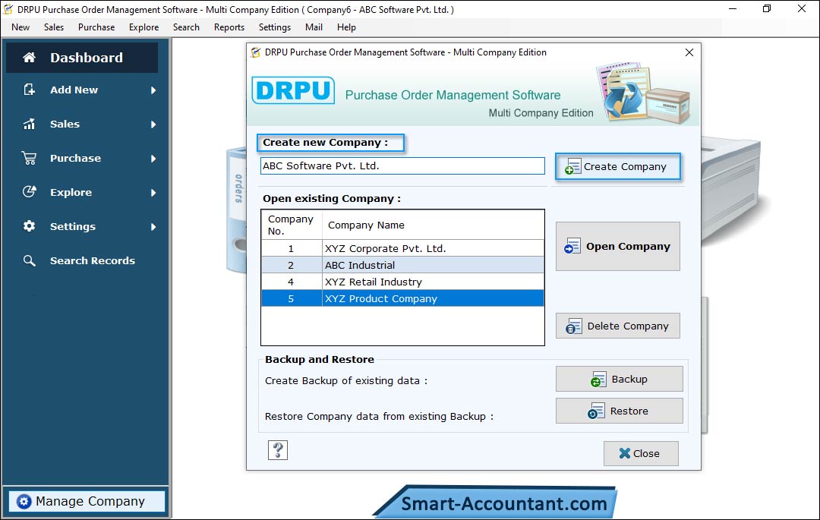Open the Sales menu in menu bar
The width and height of the screenshot is (820, 520).
coord(54,27)
